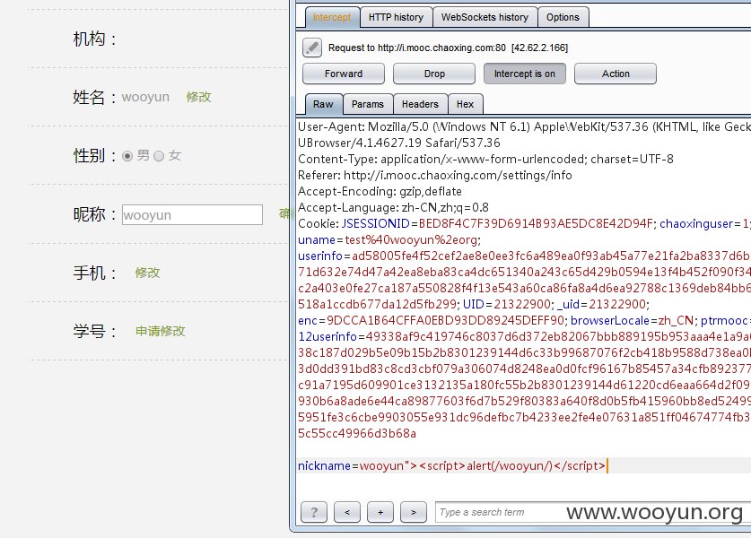
Task: Click the pencil edit icon beside Request to
Action: [312, 48]
